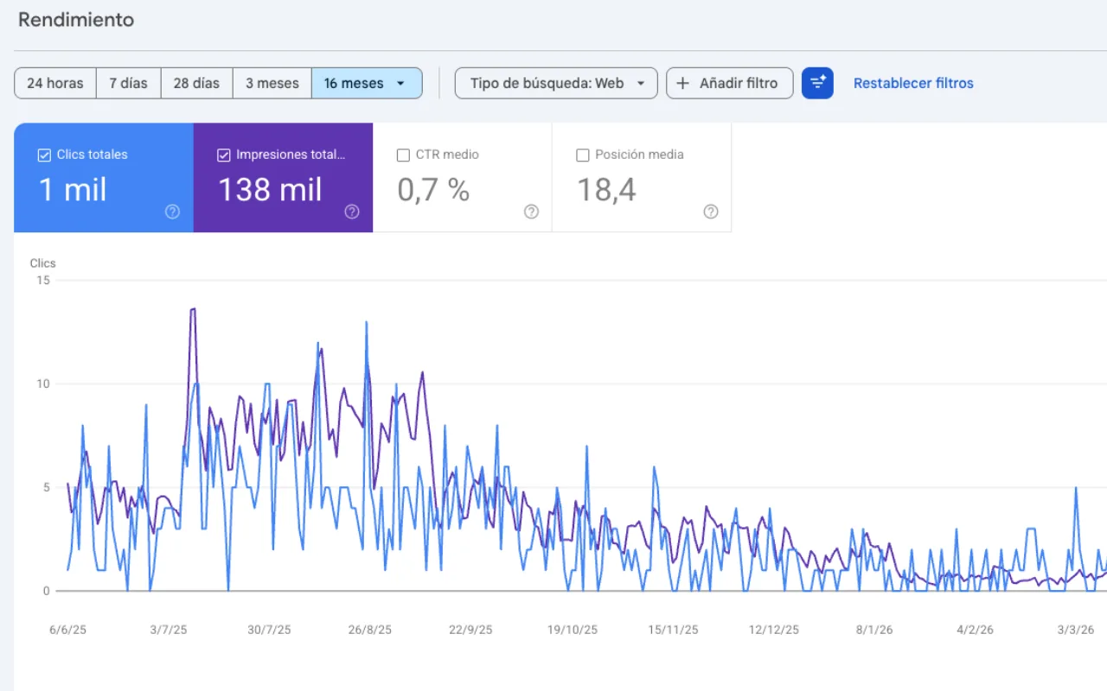
Task: Click the 12/12/25 date label
Action: (774, 630)
